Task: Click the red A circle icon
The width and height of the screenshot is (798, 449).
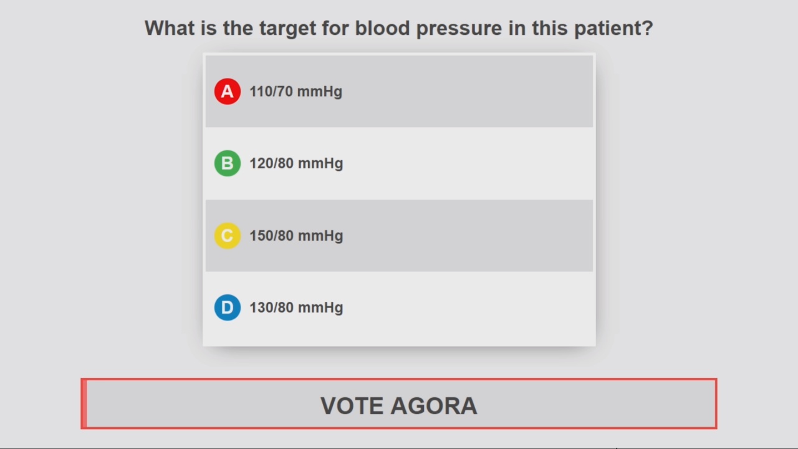Action: (228, 92)
